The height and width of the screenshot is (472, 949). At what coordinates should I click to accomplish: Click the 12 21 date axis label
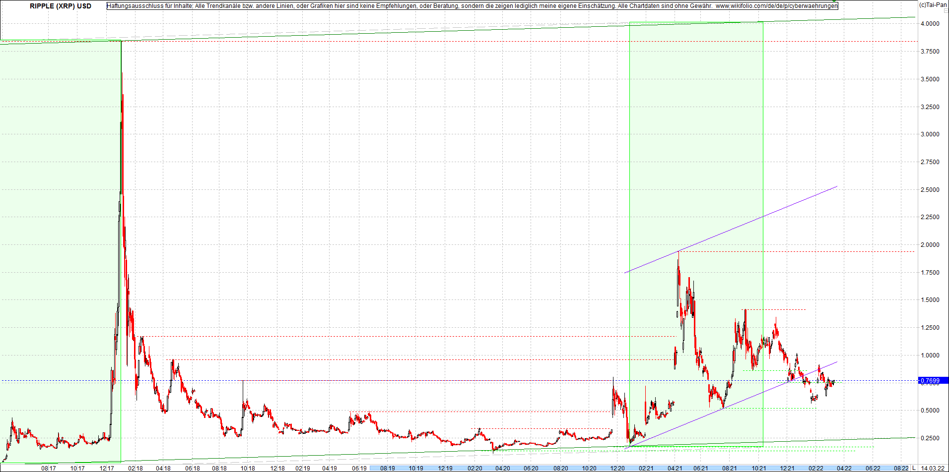pos(787,468)
